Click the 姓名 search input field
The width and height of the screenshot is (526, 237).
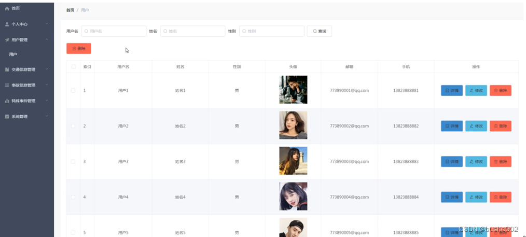tap(193, 31)
